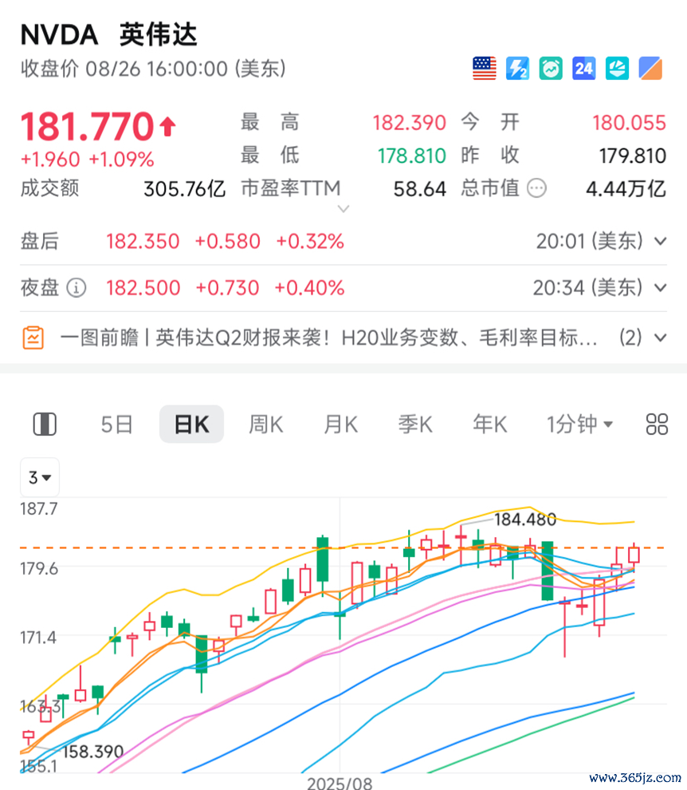Open the alarm clock price alert icon
Viewport: 687px width, 790px height.
(x=551, y=69)
